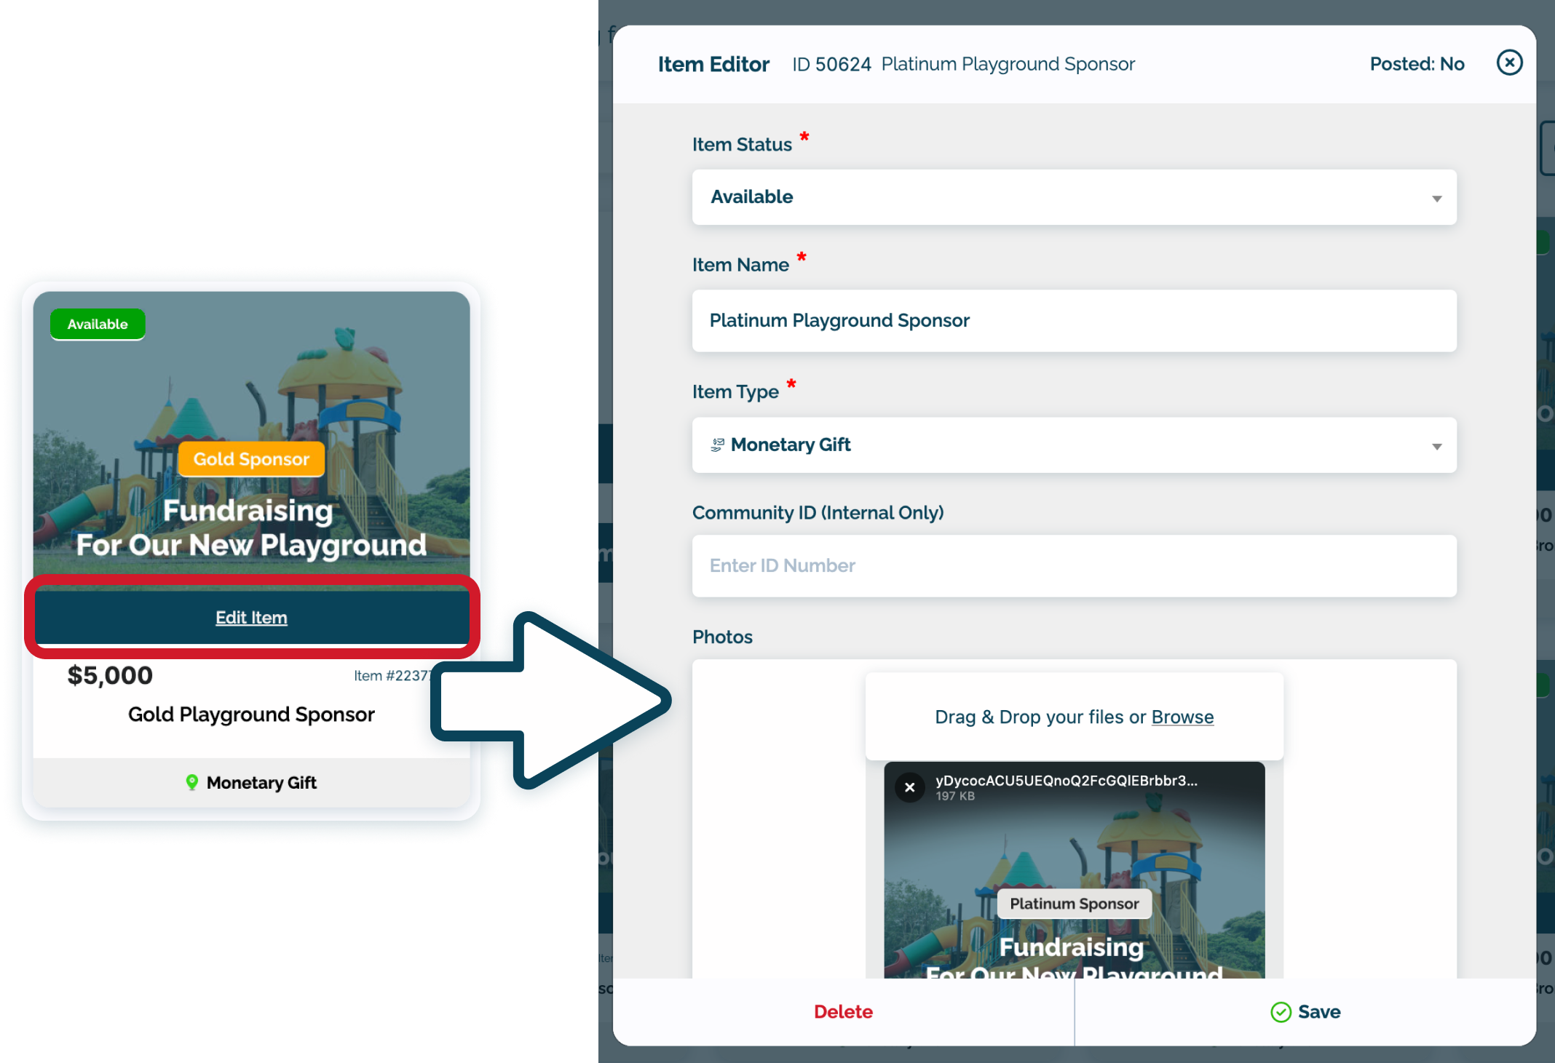Click the Save checkmark icon
1555x1063 pixels.
coord(1281,1012)
